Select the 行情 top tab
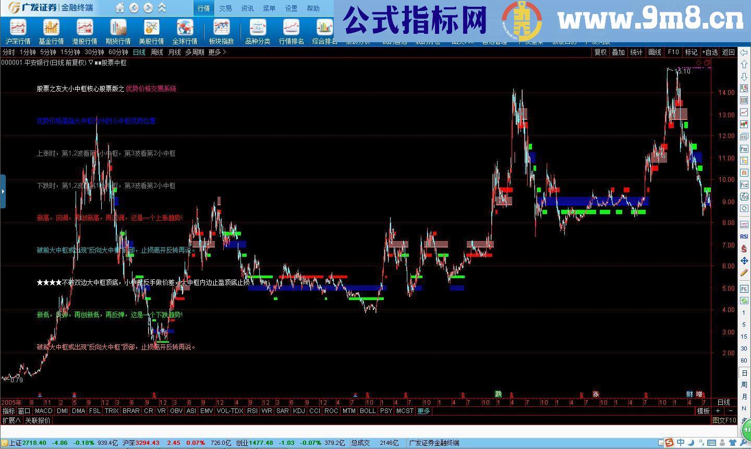Screen dimensions: 751x449 (203, 8)
